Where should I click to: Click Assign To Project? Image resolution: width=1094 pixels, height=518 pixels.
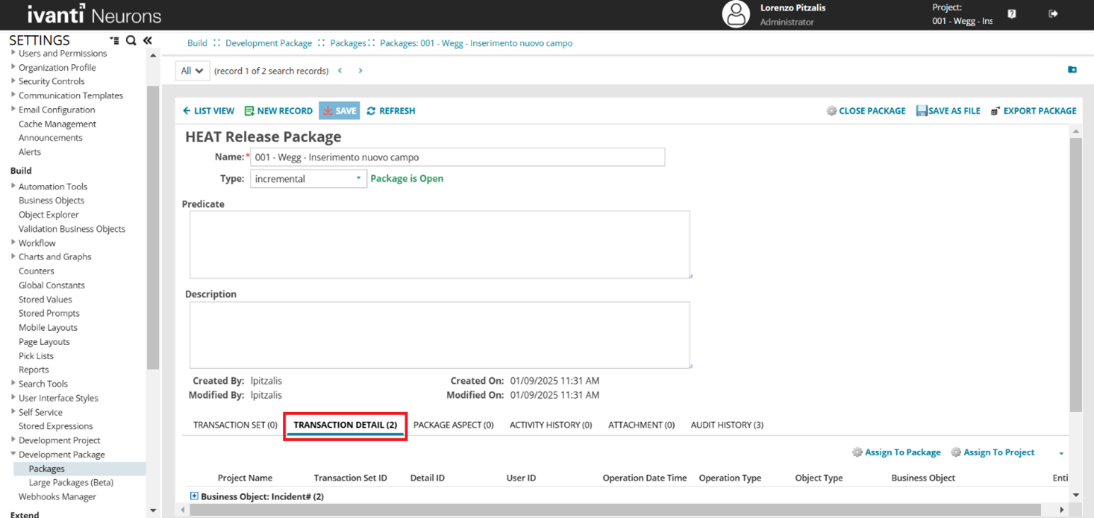tap(993, 452)
